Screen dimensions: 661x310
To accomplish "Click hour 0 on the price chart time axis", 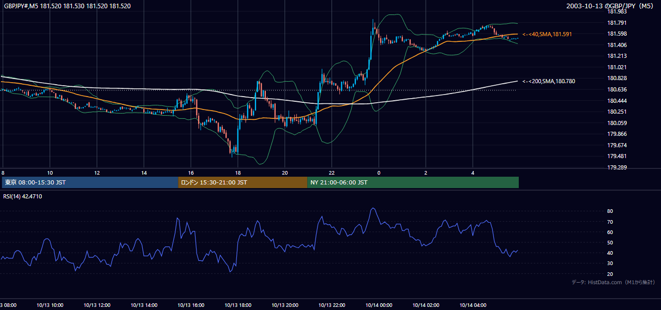I will pyautogui.click(x=379, y=173).
